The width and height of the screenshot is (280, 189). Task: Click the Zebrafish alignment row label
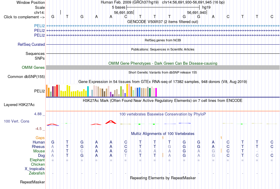pos(37,173)
